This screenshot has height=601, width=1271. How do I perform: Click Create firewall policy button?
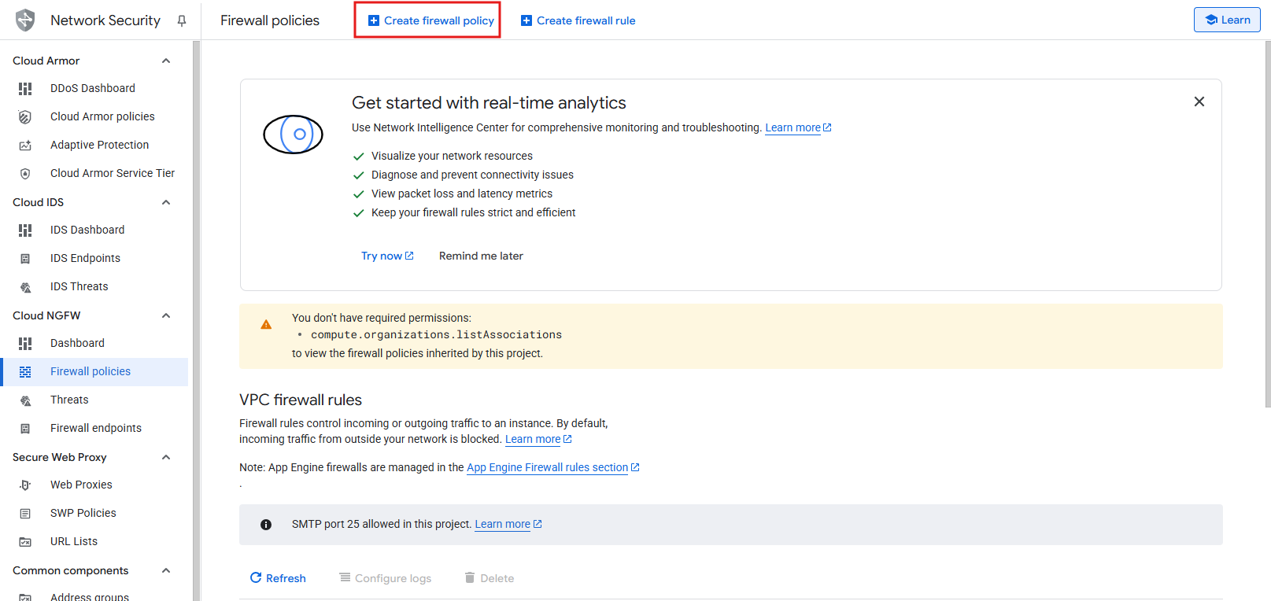coord(430,20)
